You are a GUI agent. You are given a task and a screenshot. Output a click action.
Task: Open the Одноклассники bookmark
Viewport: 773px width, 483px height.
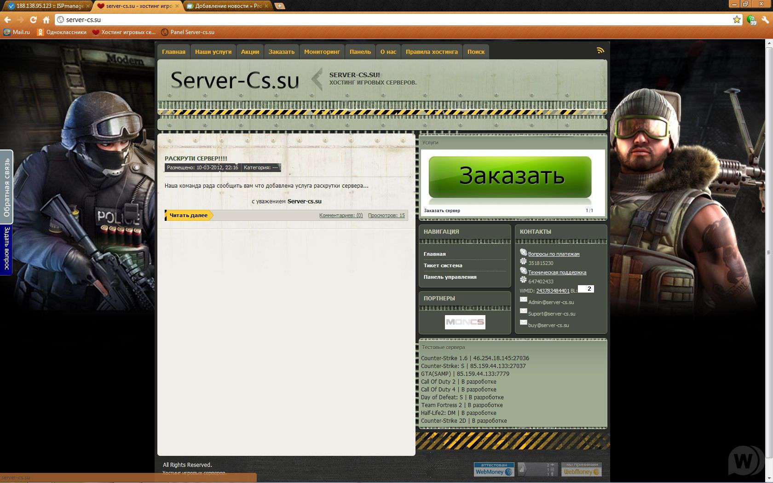(x=62, y=32)
